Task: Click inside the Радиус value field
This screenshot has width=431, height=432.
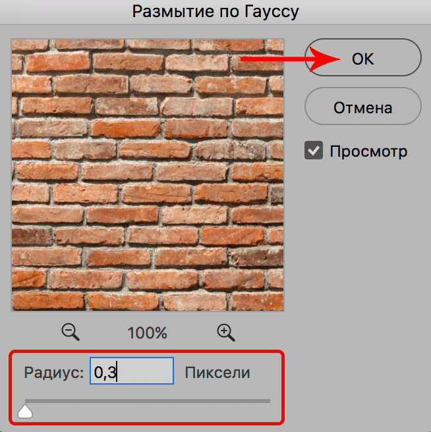Action: [132, 372]
